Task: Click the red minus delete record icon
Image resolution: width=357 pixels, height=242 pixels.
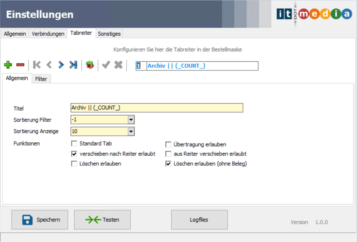Action: 20,65
